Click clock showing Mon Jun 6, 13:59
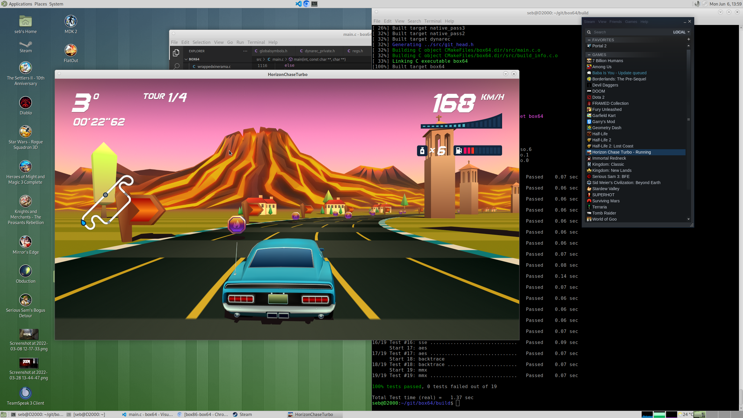This screenshot has height=418, width=743. [725, 4]
